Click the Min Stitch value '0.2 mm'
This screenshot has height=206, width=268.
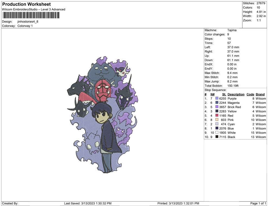tap(232, 77)
